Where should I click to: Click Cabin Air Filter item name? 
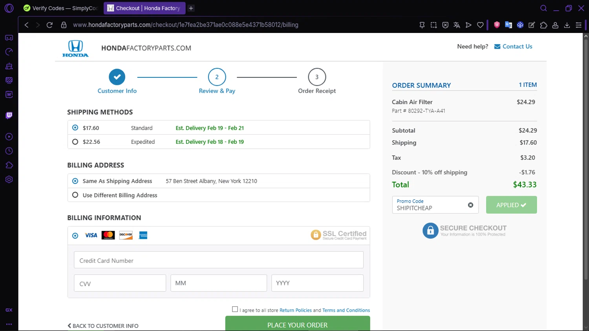pos(412,102)
